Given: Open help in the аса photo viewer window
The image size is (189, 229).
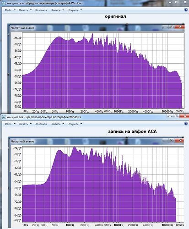Looking at the screenshot, I should [186, 124].
